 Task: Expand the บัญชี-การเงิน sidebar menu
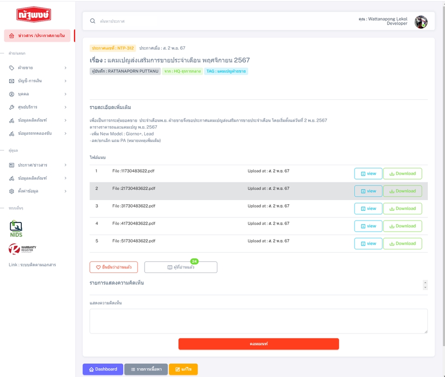pyautogui.click(x=38, y=81)
